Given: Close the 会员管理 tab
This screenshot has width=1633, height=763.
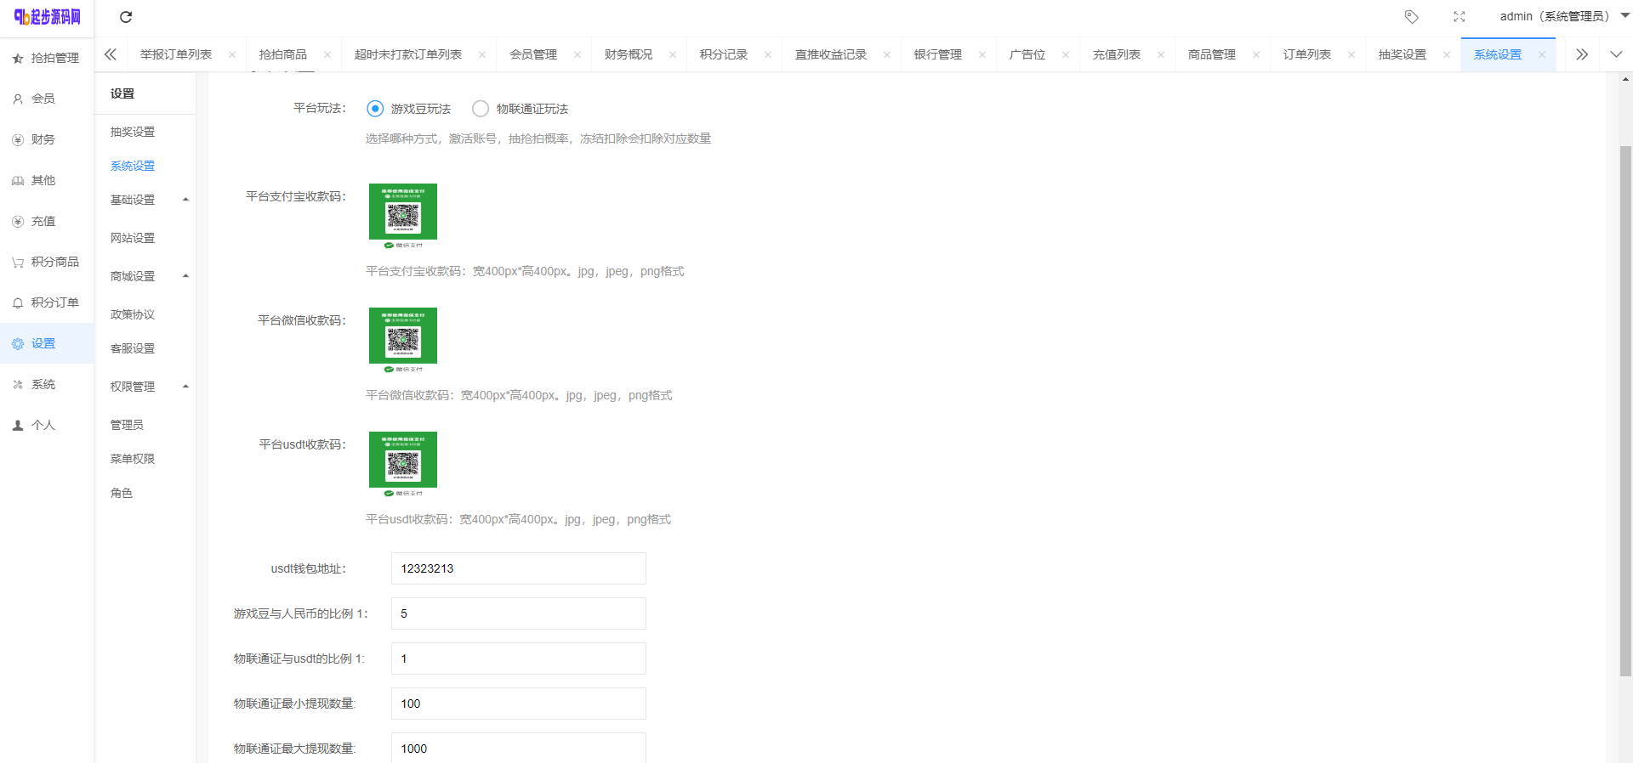Looking at the screenshot, I should pyautogui.click(x=578, y=54).
